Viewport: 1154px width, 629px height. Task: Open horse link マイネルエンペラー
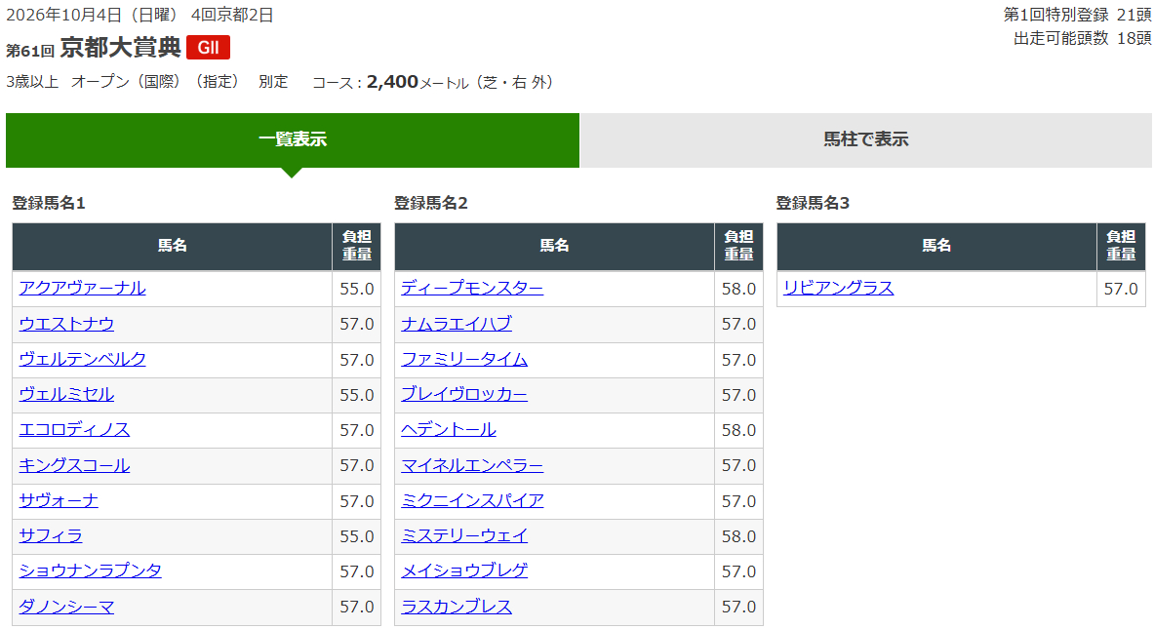coord(472,466)
